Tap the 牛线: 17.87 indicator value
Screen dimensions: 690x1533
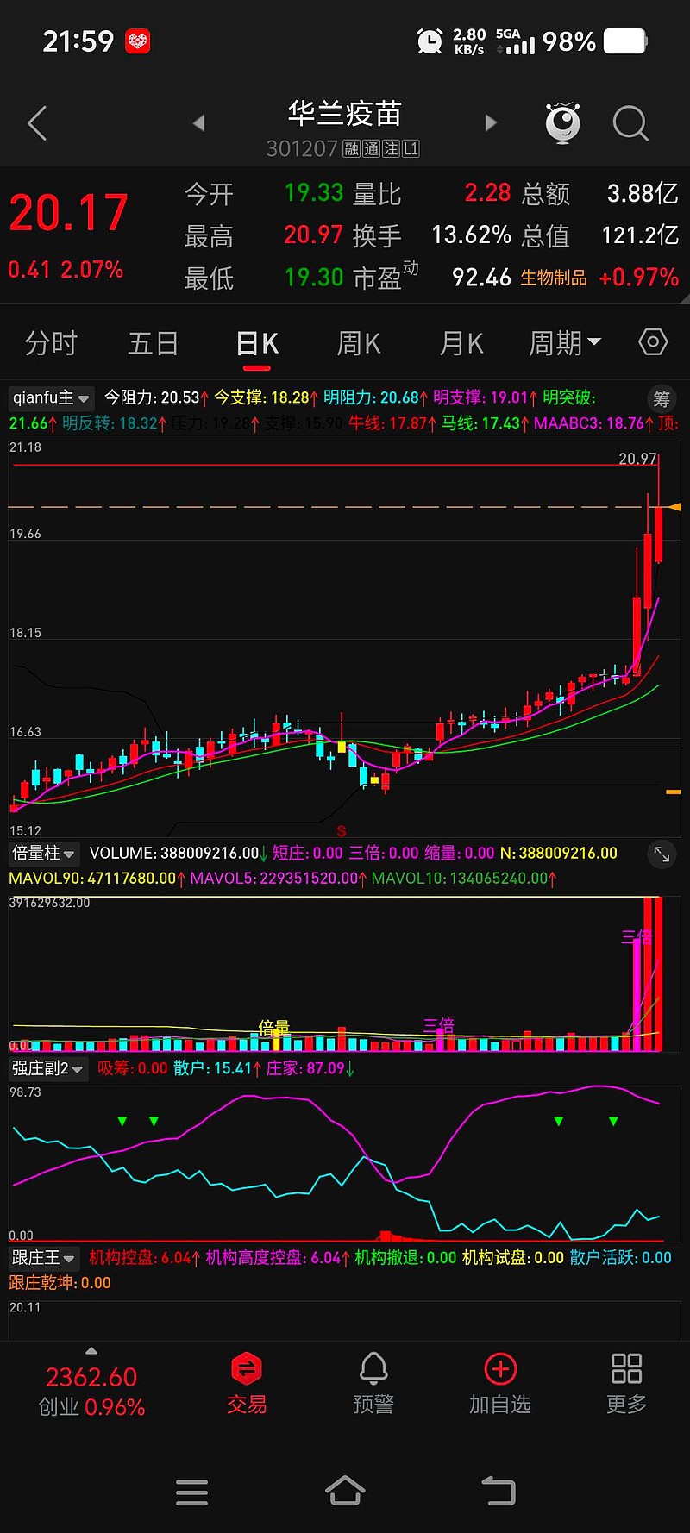392,423
